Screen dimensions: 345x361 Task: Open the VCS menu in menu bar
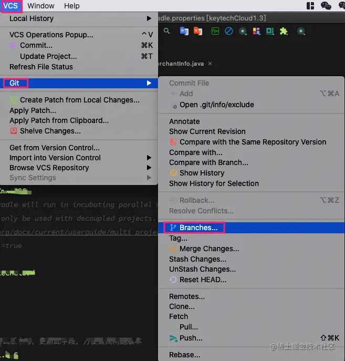(x=11, y=6)
